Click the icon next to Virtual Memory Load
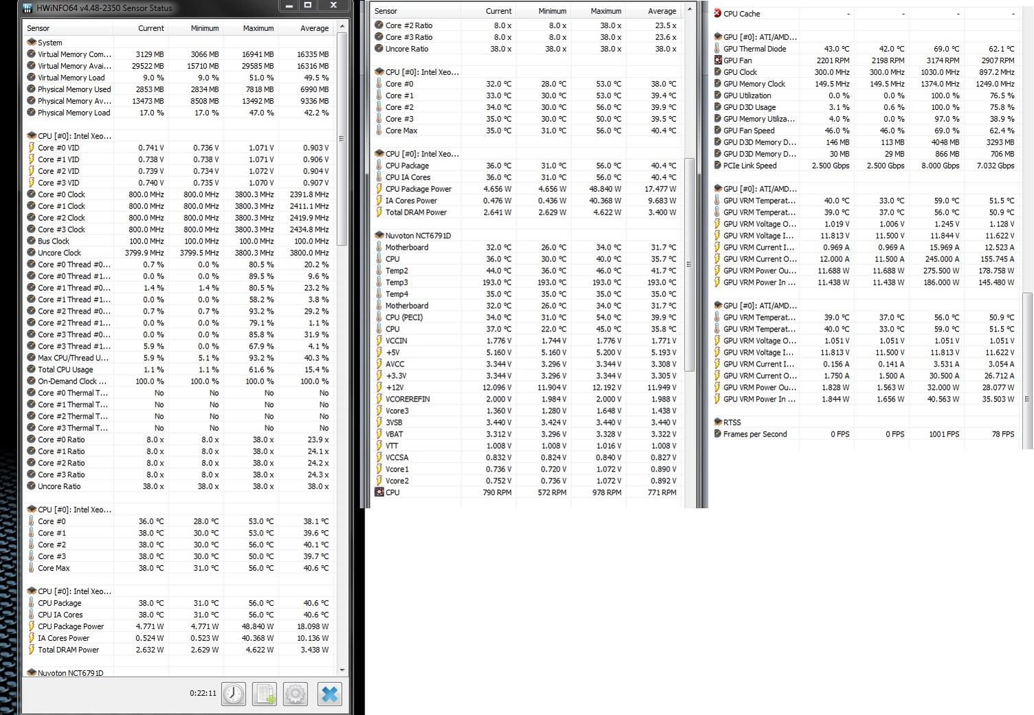 tap(32, 78)
